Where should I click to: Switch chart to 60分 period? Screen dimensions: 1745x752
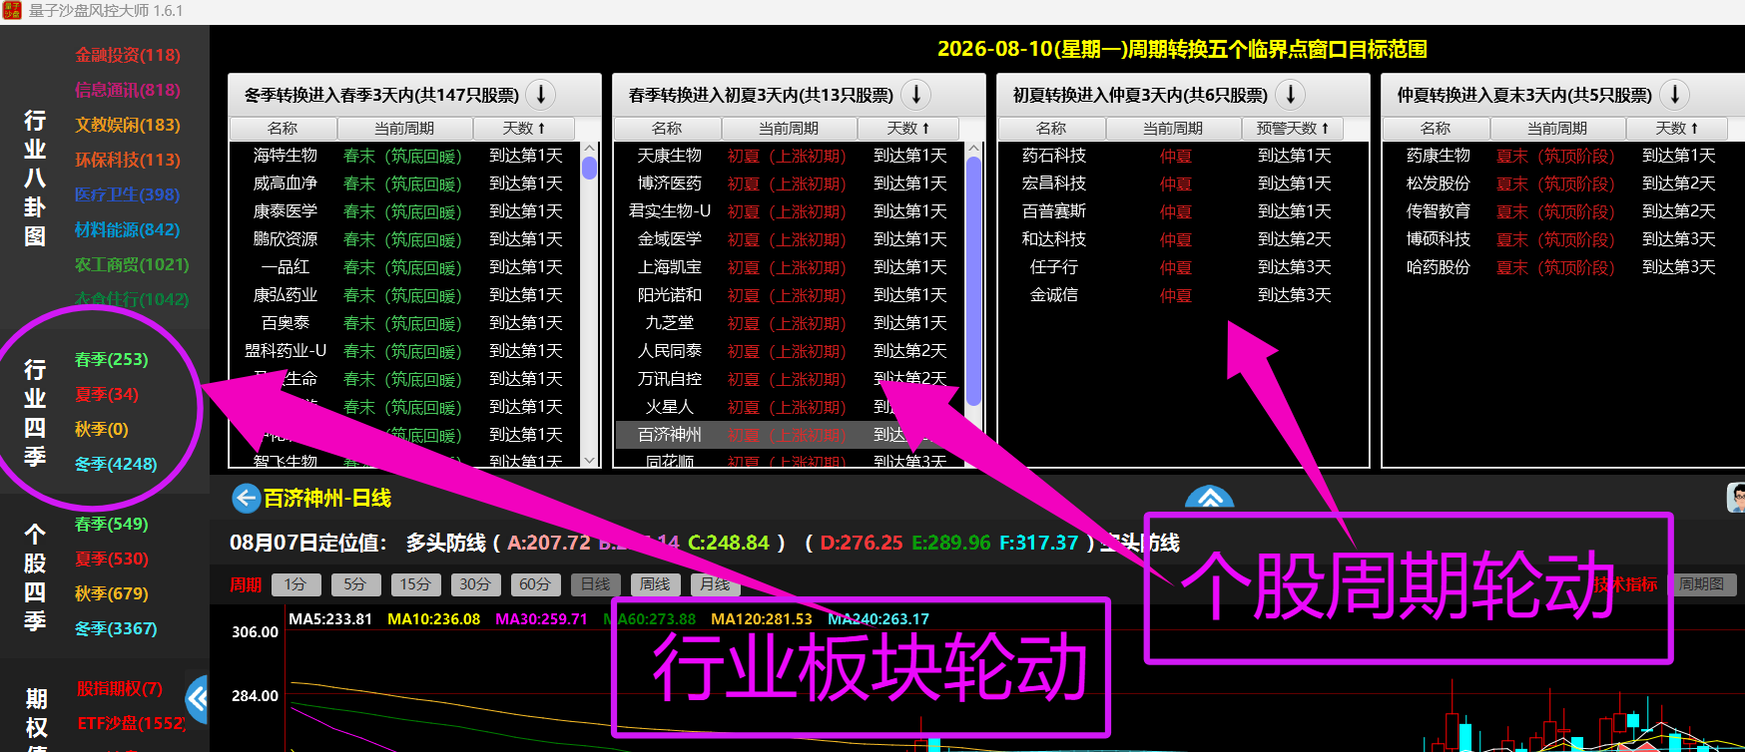(535, 584)
